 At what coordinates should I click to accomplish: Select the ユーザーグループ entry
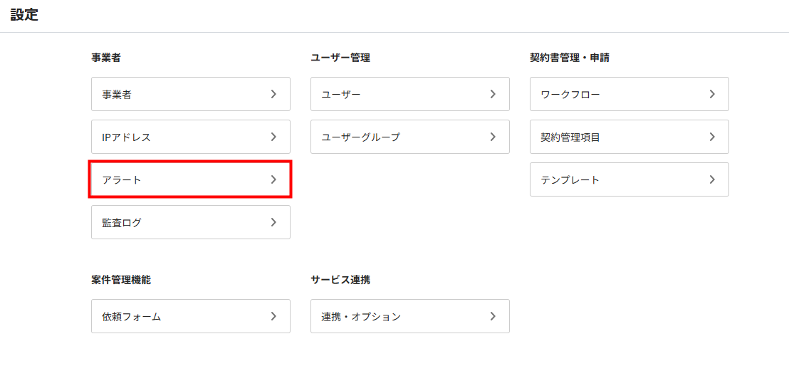(410, 137)
